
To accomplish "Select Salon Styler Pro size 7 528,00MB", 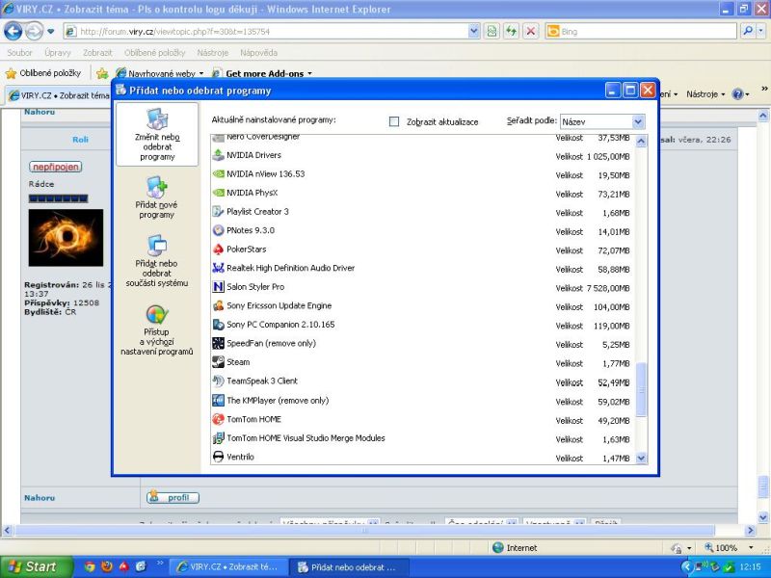I will coord(608,288).
